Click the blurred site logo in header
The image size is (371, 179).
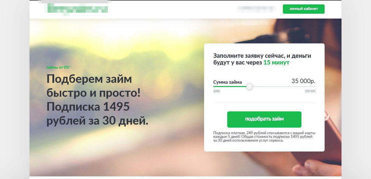78,9
